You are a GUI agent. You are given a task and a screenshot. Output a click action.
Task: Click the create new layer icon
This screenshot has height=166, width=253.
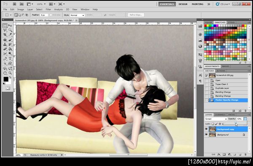coord(240,154)
